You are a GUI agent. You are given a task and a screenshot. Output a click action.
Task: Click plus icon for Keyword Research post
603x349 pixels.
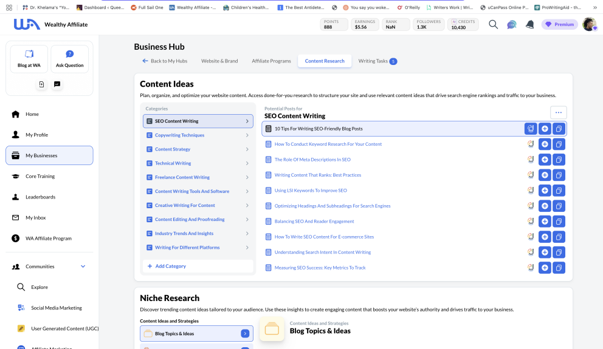tap(545, 144)
